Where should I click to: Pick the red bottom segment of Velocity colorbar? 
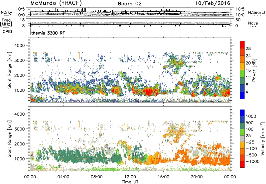242,164
